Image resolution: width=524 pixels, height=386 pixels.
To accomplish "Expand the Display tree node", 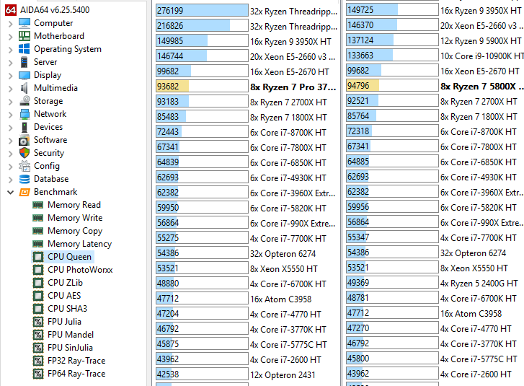I will pos(10,76).
